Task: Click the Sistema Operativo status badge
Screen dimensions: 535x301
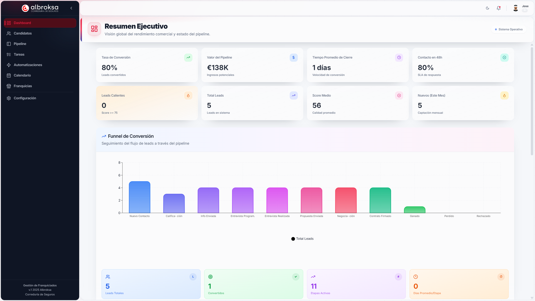Action: 509,29
